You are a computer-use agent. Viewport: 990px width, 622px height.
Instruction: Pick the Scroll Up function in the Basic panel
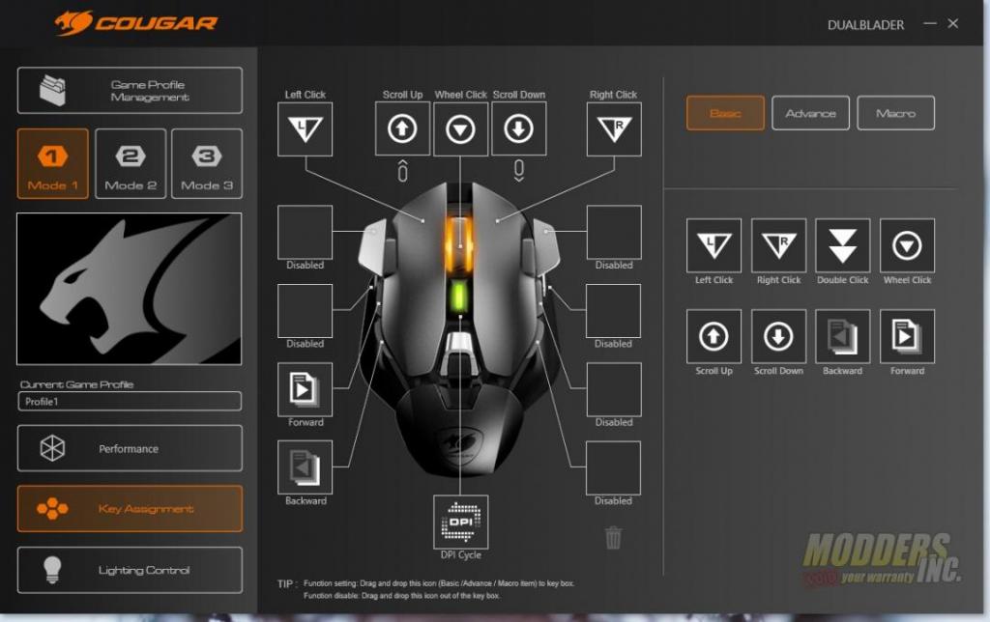pos(713,336)
